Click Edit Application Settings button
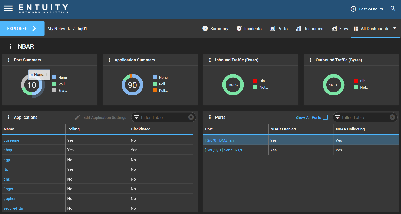 [x=101, y=117]
